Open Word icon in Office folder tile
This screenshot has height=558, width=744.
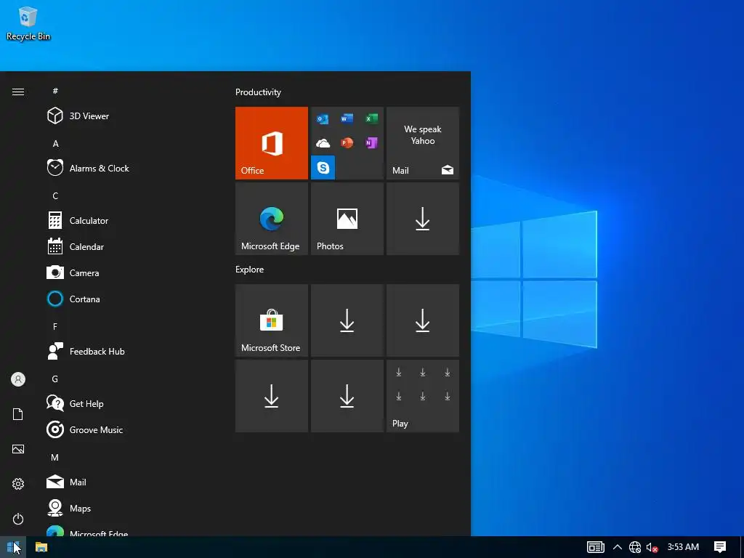tap(347, 118)
